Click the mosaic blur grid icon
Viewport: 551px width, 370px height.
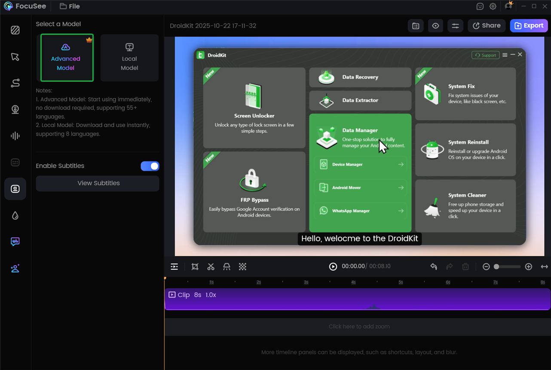pyautogui.click(x=242, y=267)
